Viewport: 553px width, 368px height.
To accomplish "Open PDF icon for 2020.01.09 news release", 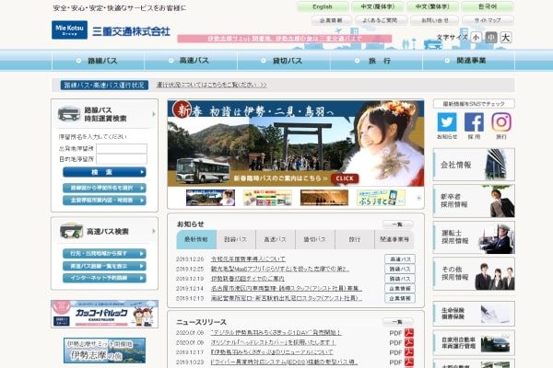I will (x=408, y=342).
